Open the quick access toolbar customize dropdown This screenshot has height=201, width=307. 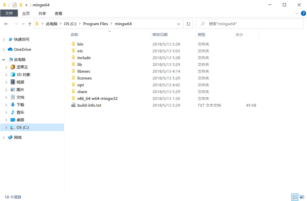point(26,5)
